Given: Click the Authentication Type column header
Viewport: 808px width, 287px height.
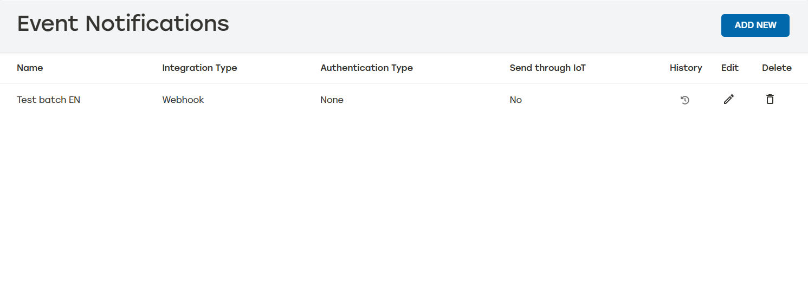Looking at the screenshot, I should (x=366, y=68).
